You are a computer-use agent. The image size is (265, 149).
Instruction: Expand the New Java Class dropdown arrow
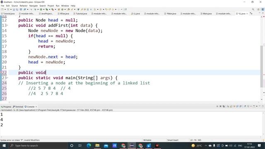point(65,10)
